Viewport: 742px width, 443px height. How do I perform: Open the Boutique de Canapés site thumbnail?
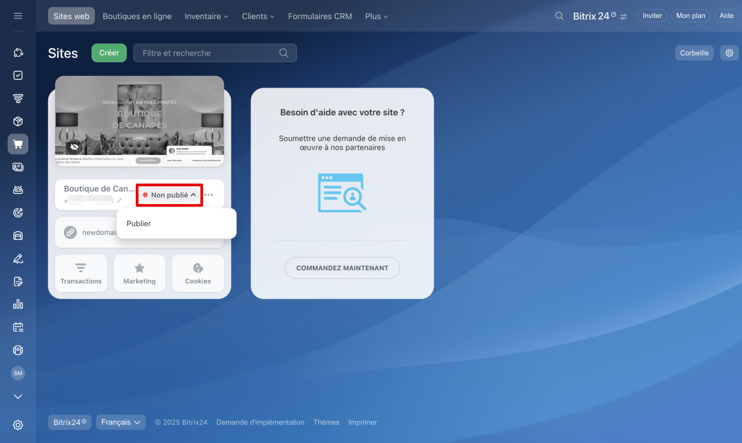pyautogui.click(x=140, y=121)
